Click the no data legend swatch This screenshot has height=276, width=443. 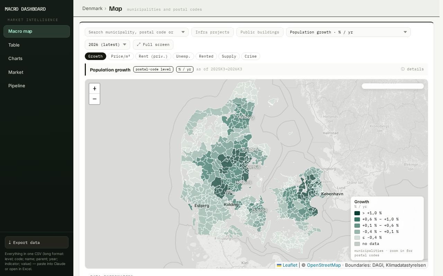(x=357, y=244)
